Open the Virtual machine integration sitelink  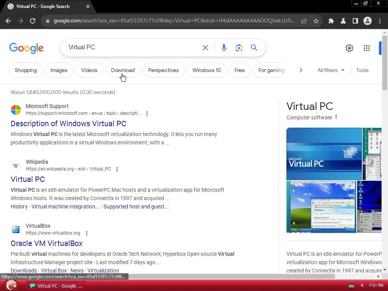(x=65, y=207)
